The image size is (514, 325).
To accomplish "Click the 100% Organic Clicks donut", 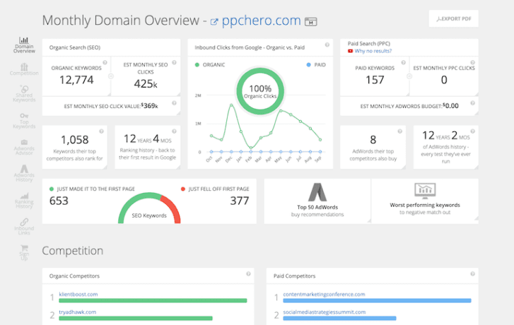I will (260, 91).
